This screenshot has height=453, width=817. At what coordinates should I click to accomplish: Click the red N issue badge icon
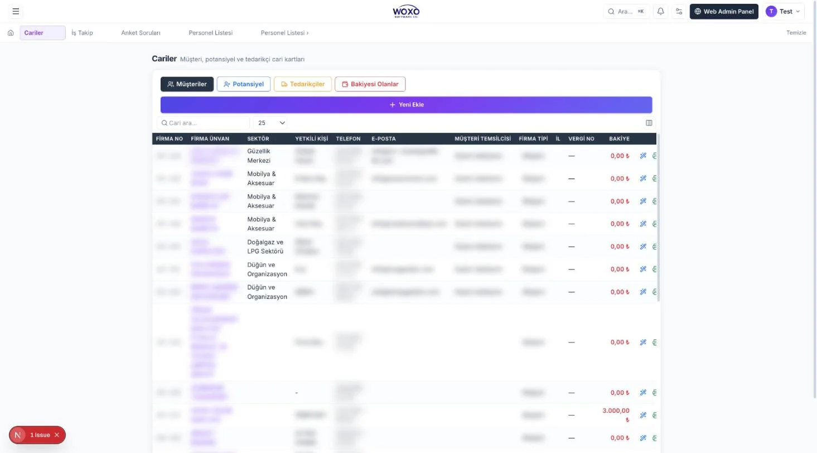(x=18, y=435)
